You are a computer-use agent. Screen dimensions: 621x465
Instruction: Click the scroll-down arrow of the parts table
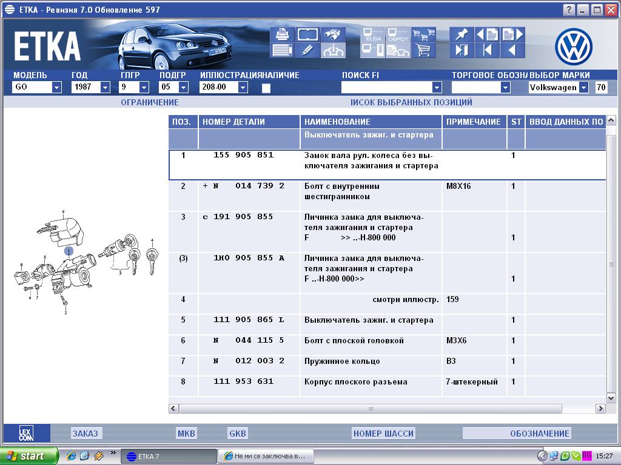tap(611, 398)
